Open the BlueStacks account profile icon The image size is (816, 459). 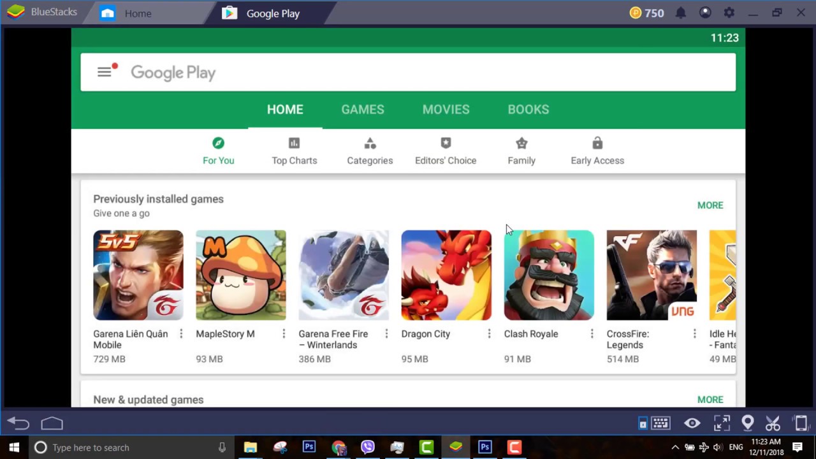pos(705,13)
